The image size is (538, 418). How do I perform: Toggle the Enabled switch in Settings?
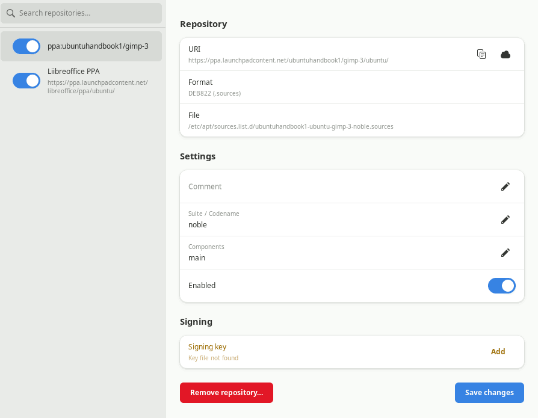(502, 286)
